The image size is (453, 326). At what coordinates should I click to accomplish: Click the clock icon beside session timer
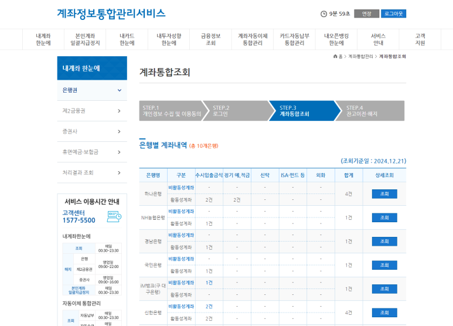pyautogui.click(x=323, y=14)
